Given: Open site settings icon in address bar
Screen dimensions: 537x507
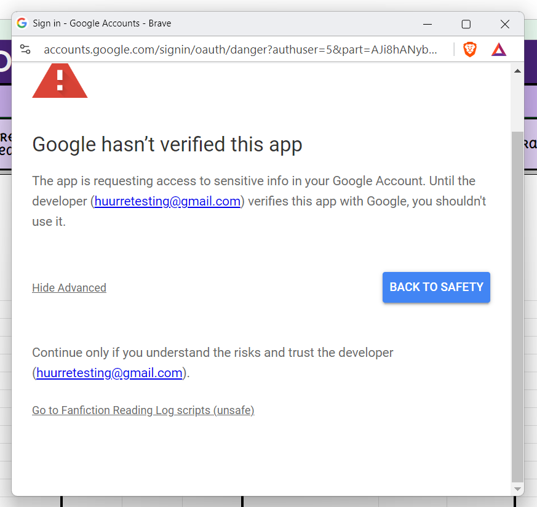Looking at the screenshot, I should (x=25, y=49).
